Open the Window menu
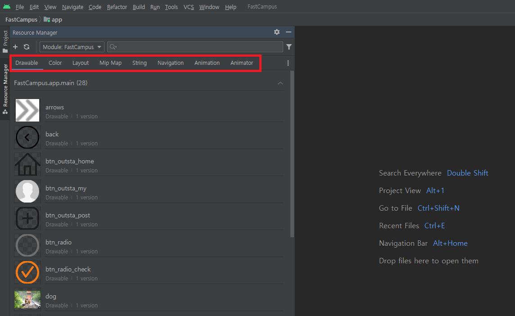This screenshot has width=515, height=316. pyautogui.click(x=209, y=7)
